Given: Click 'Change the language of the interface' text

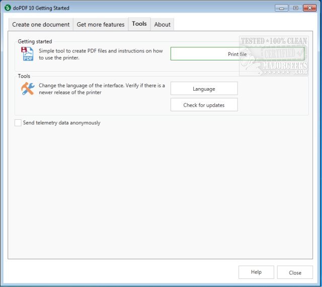Looking at the screenshot, I should click(102, 89).
